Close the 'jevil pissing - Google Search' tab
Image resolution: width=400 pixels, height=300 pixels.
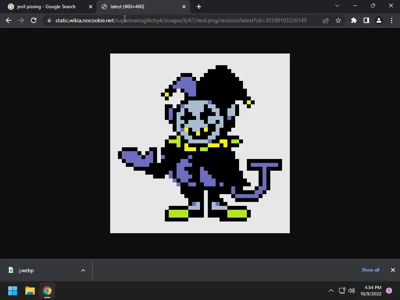(91, 7)
